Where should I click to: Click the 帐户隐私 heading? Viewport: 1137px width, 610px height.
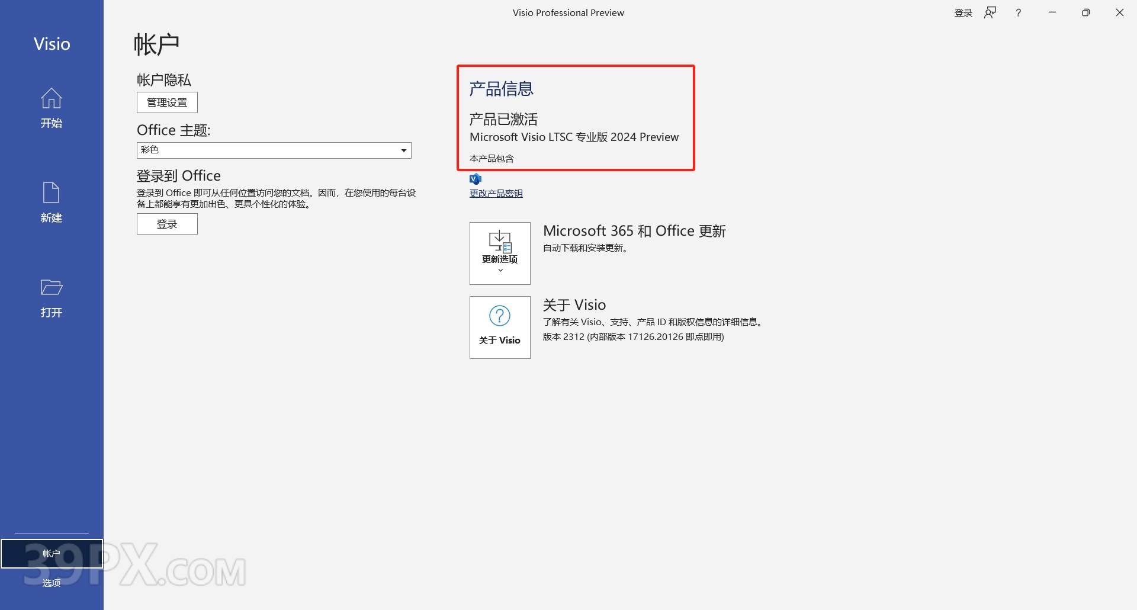pos(164,80)
